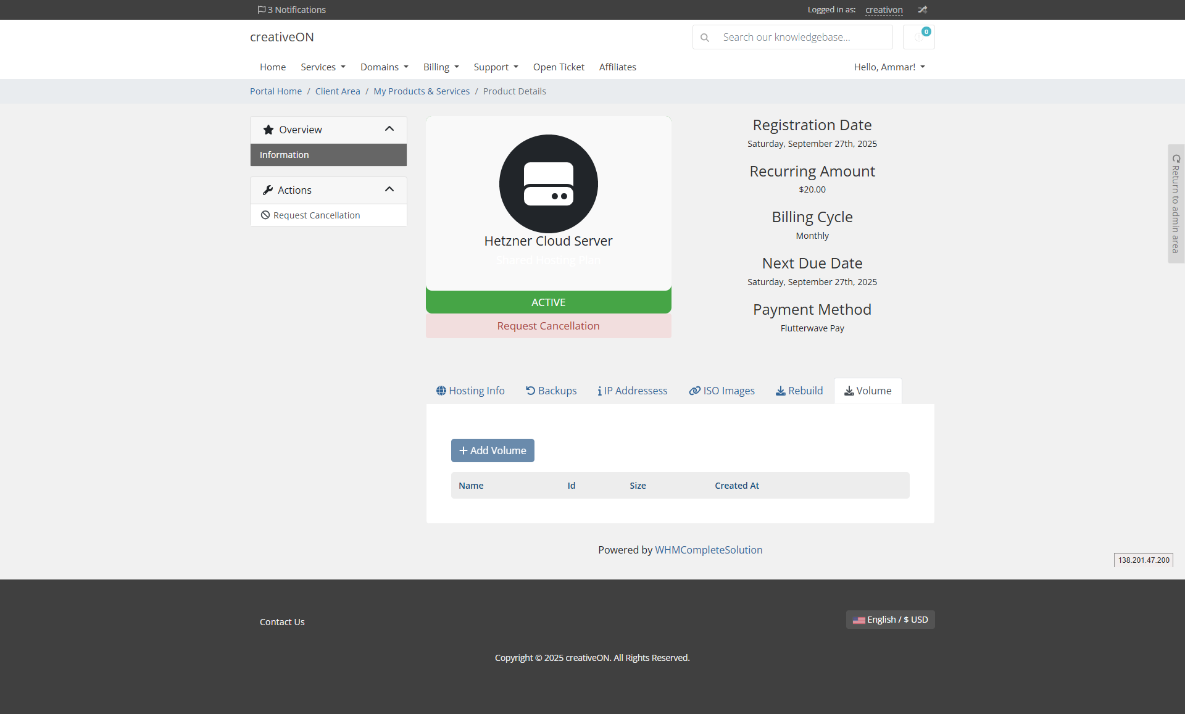The height and width of the screenshot is (714, 1185).
Task: Collapse the Actions panel chevron
Action: tap(389, 189)
